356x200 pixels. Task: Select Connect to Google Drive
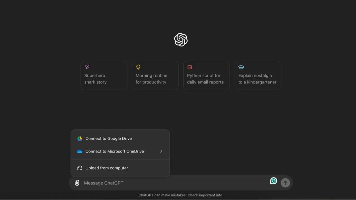(120, 138)
